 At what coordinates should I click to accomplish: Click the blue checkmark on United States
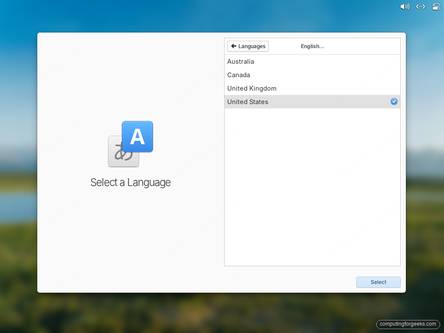[x=394, y=101]
